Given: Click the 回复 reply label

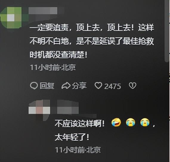Looking at the screenshot, I should pos(47,86).
